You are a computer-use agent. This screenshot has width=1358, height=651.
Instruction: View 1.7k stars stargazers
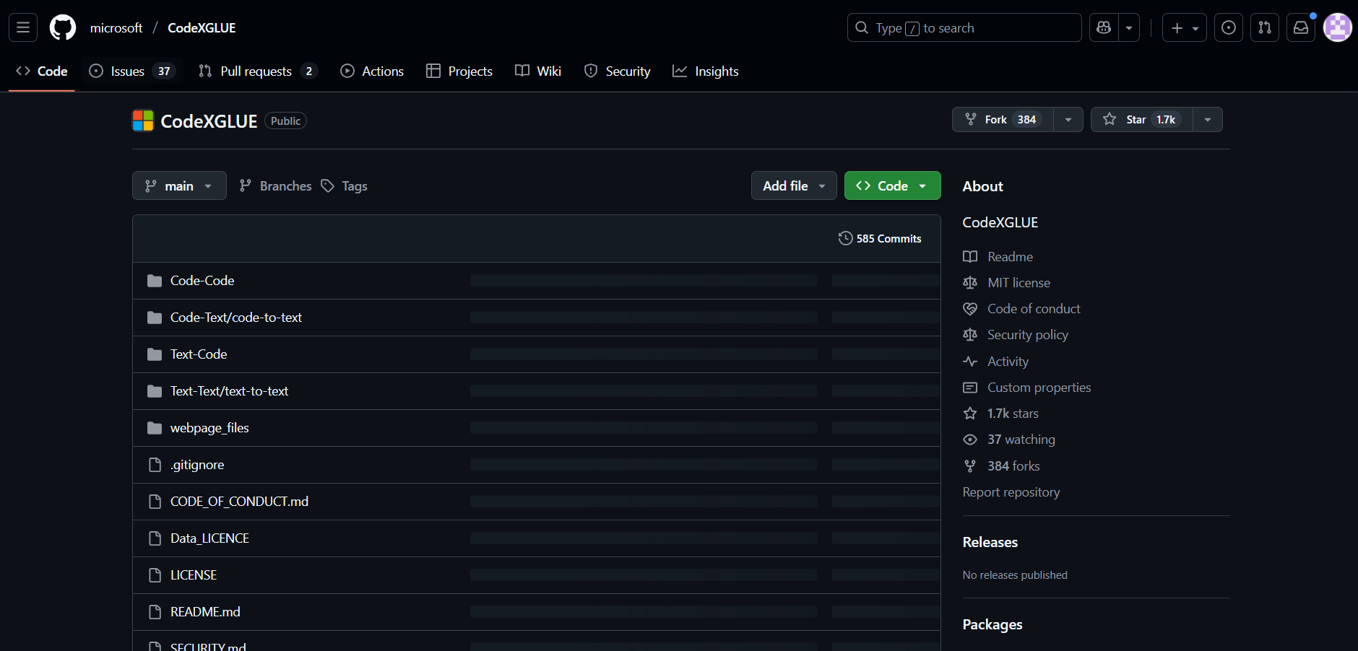pyautogui.click(x=1000, y=414)
